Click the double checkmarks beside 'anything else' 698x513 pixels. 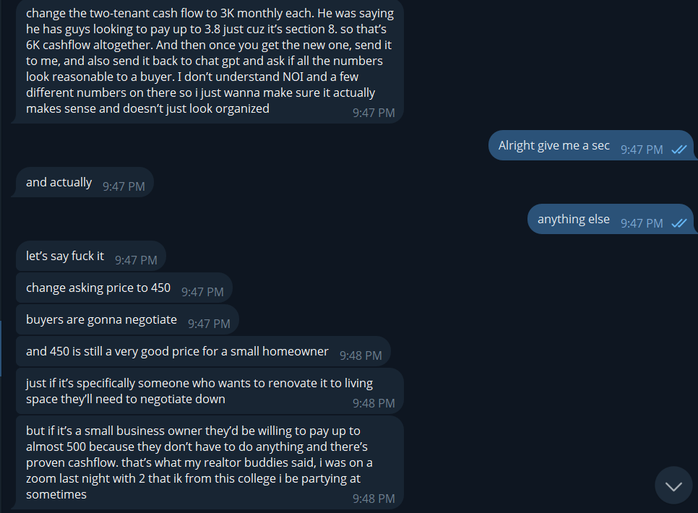(x=678, y=223)
